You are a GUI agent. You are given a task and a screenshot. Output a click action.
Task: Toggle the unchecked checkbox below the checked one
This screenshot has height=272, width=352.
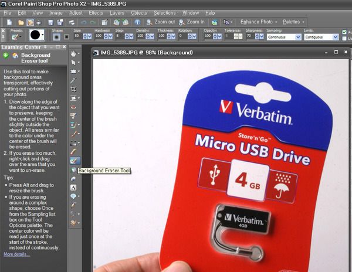tap(344, 38)
